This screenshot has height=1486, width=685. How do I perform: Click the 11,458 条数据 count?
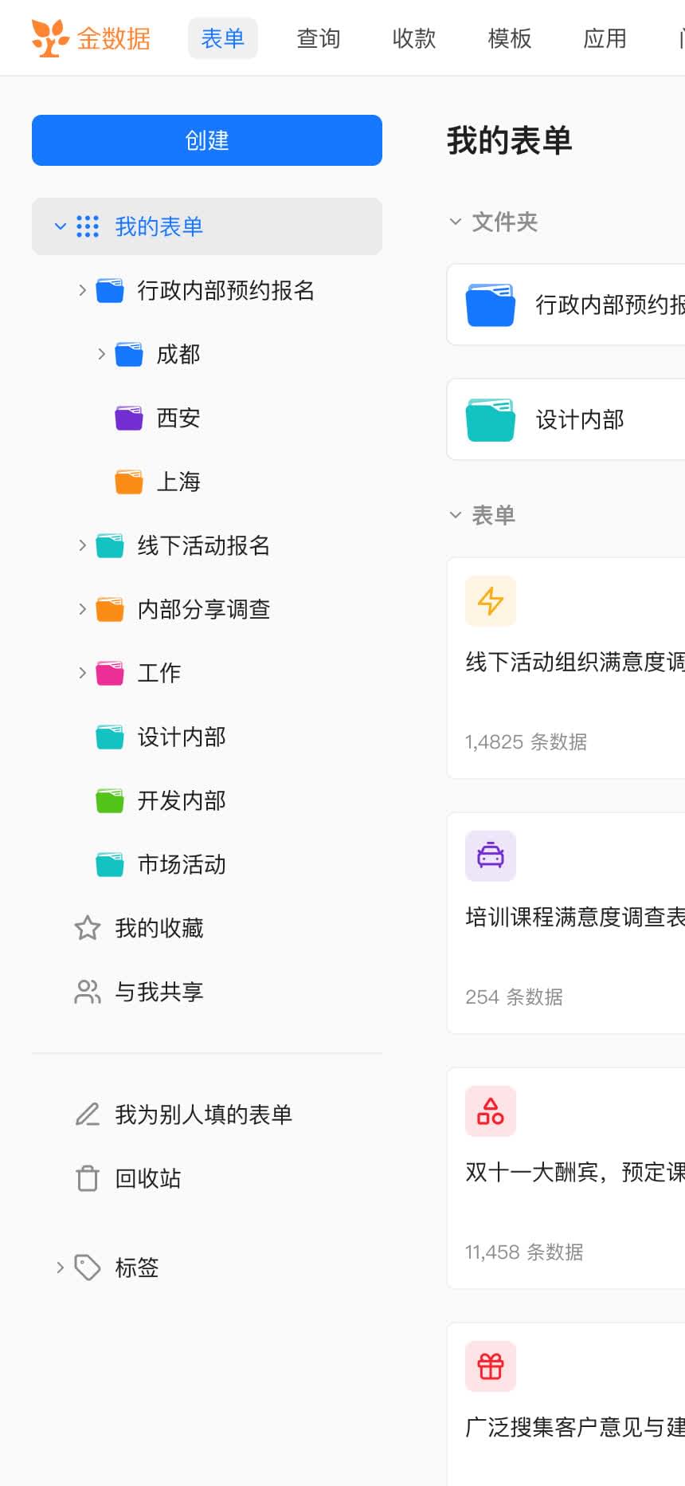pyautogui.click(x=524, y=1252)
